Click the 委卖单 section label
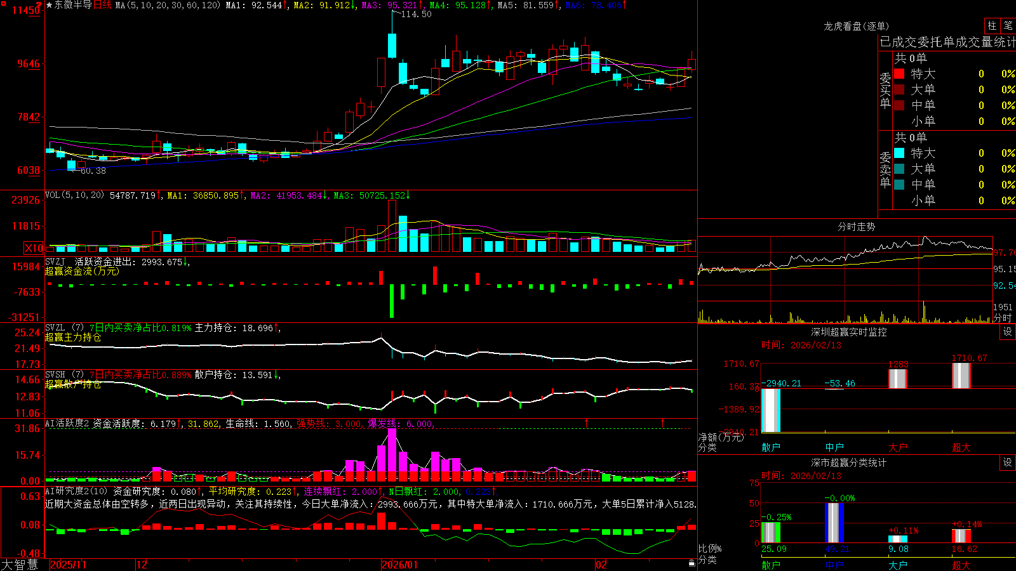 (885, 170)
